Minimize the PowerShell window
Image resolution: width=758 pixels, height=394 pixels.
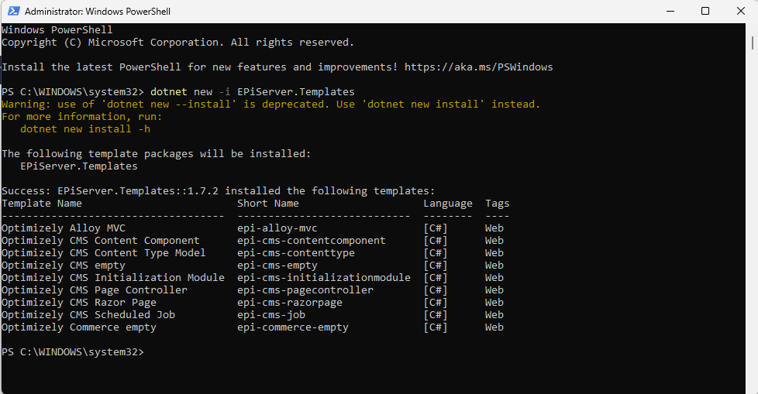click(x=669, y=12)
